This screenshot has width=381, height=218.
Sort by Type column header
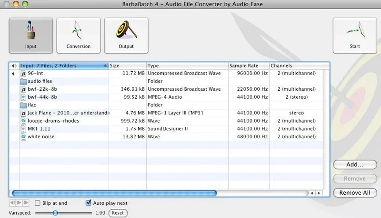tap(187, 66)
